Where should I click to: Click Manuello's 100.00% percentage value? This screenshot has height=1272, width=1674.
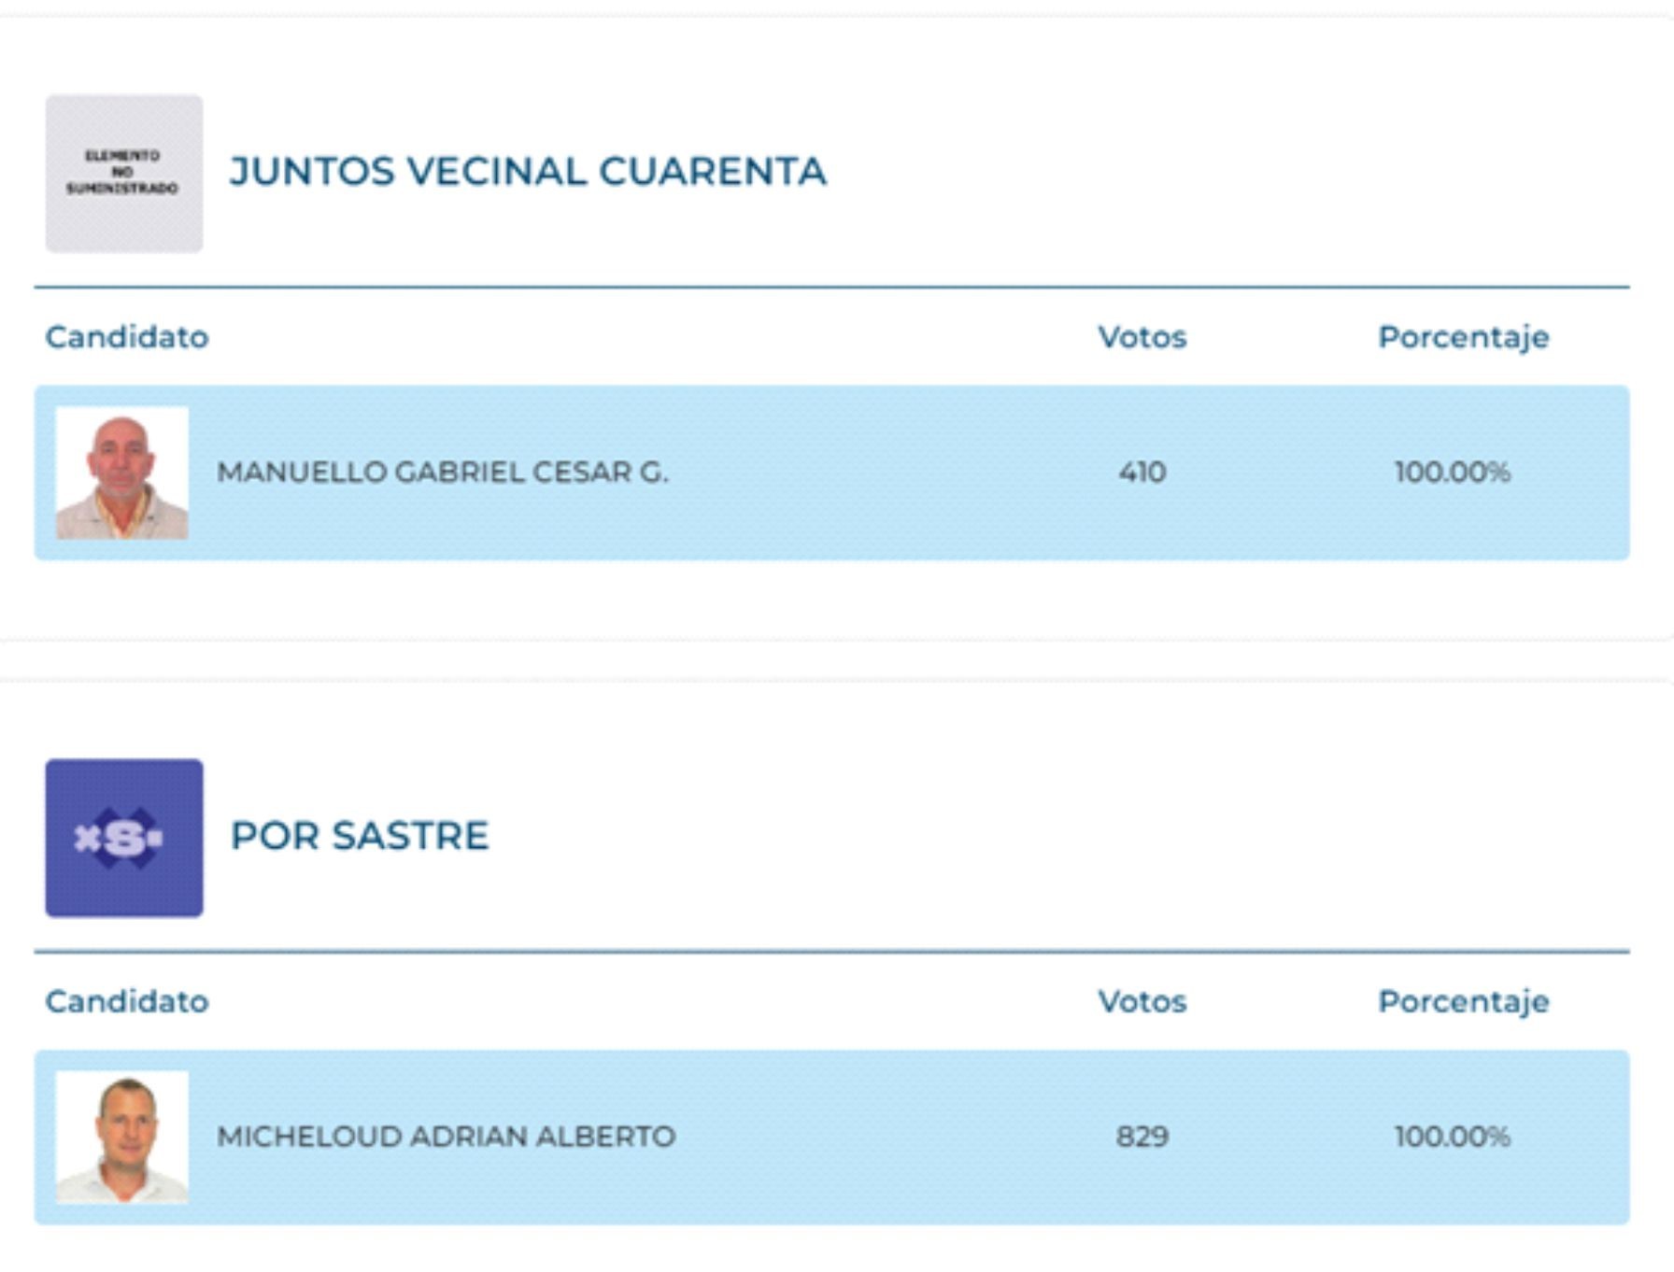pos(1452,473)
